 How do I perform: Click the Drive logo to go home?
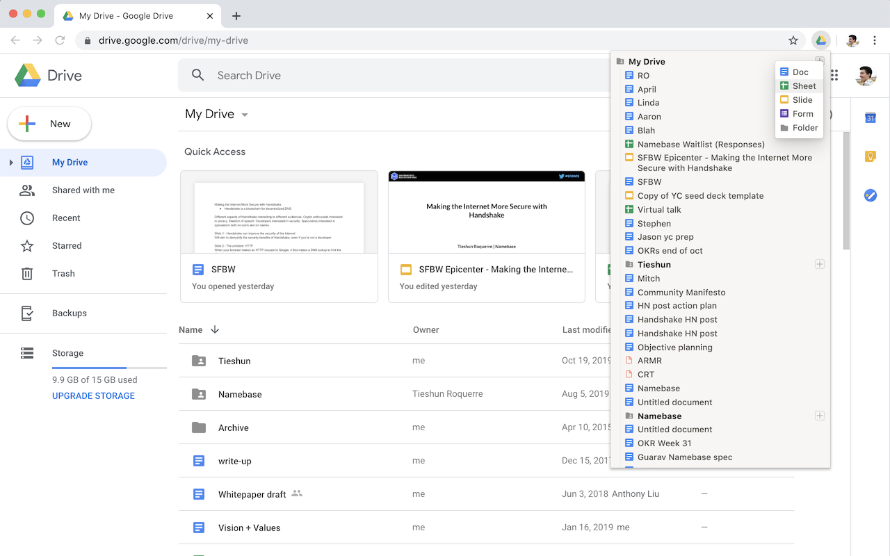click(x=47, y=74)
